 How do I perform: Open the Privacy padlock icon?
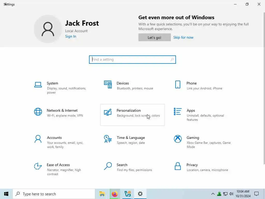tap(178, 166)
